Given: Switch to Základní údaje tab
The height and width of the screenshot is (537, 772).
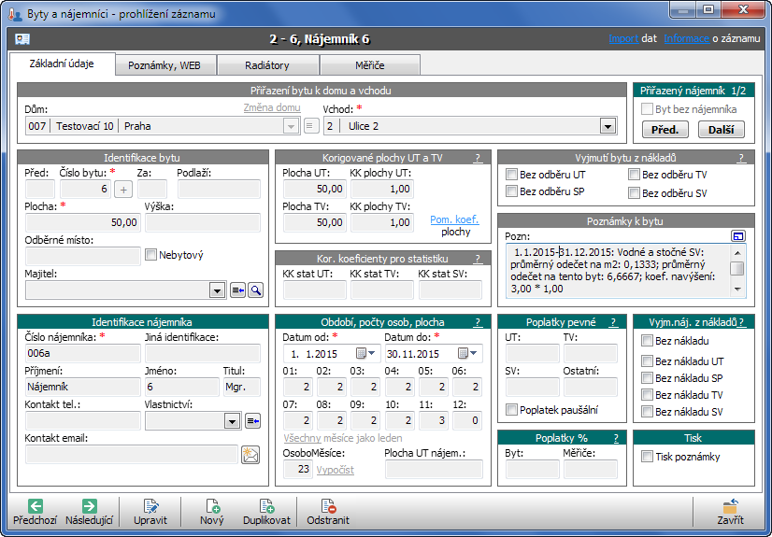Looking at the screenshot, I should pos(62,64).
